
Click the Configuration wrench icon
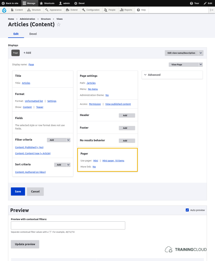tap(84, 10)
